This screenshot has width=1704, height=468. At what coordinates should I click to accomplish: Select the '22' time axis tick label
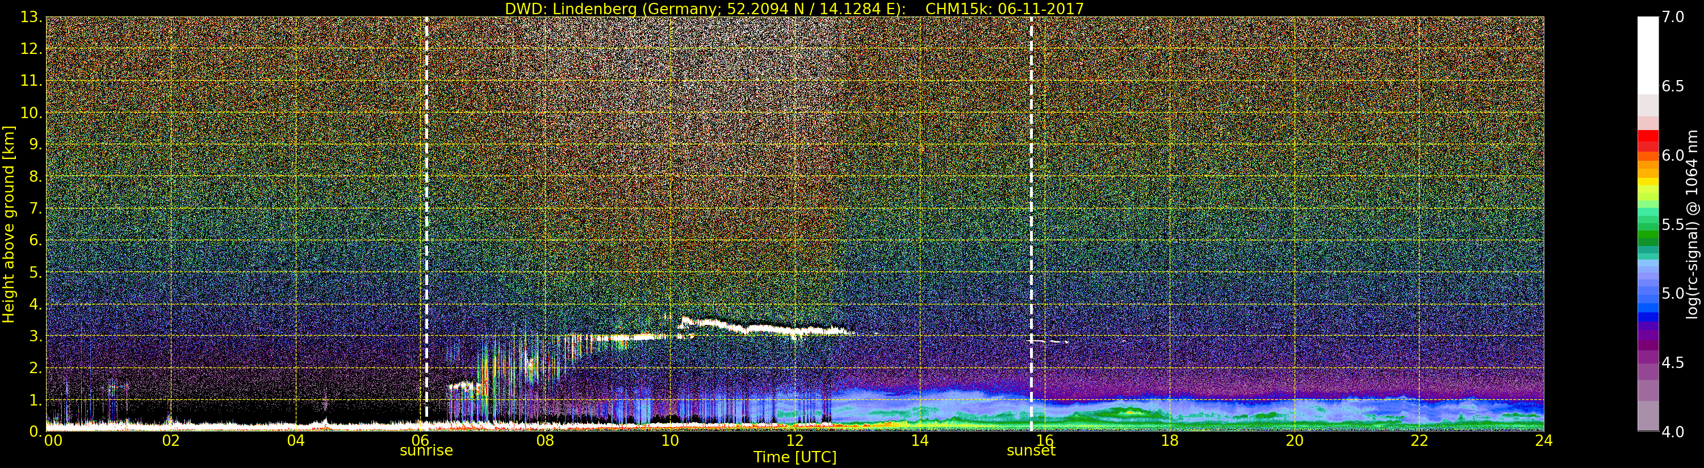(x=1420, y=440)
